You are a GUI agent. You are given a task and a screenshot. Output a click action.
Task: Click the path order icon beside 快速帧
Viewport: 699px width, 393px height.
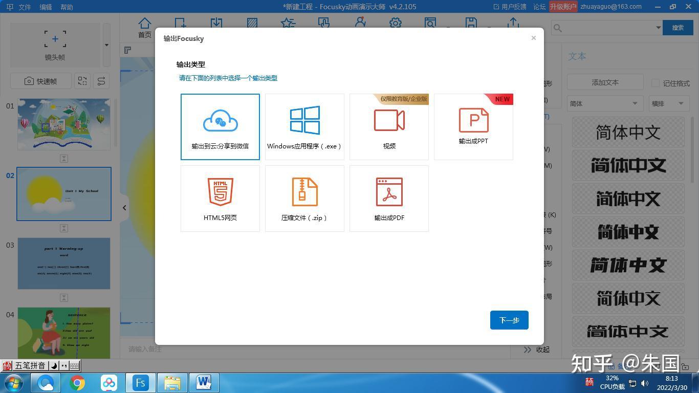coord(101,81)
